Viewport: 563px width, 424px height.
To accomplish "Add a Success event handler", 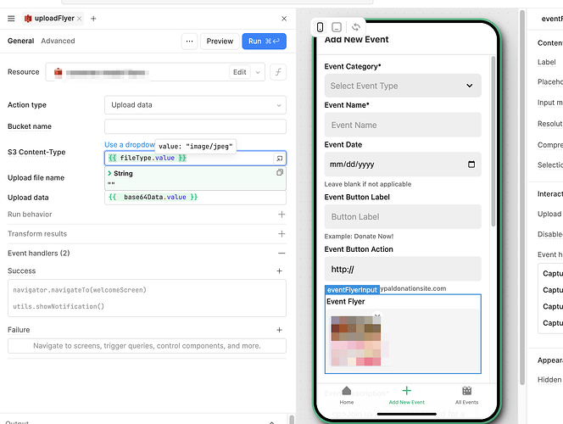I will pyautogui.click(x=279, y=271).
